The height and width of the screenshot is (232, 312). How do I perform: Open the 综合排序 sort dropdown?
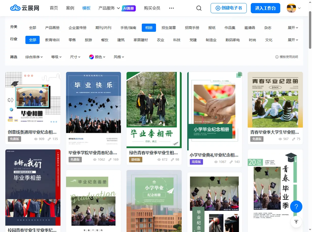(34, 57)
